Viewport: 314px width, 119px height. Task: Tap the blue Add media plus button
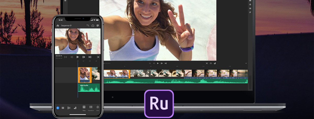click(x=58, y=108)
